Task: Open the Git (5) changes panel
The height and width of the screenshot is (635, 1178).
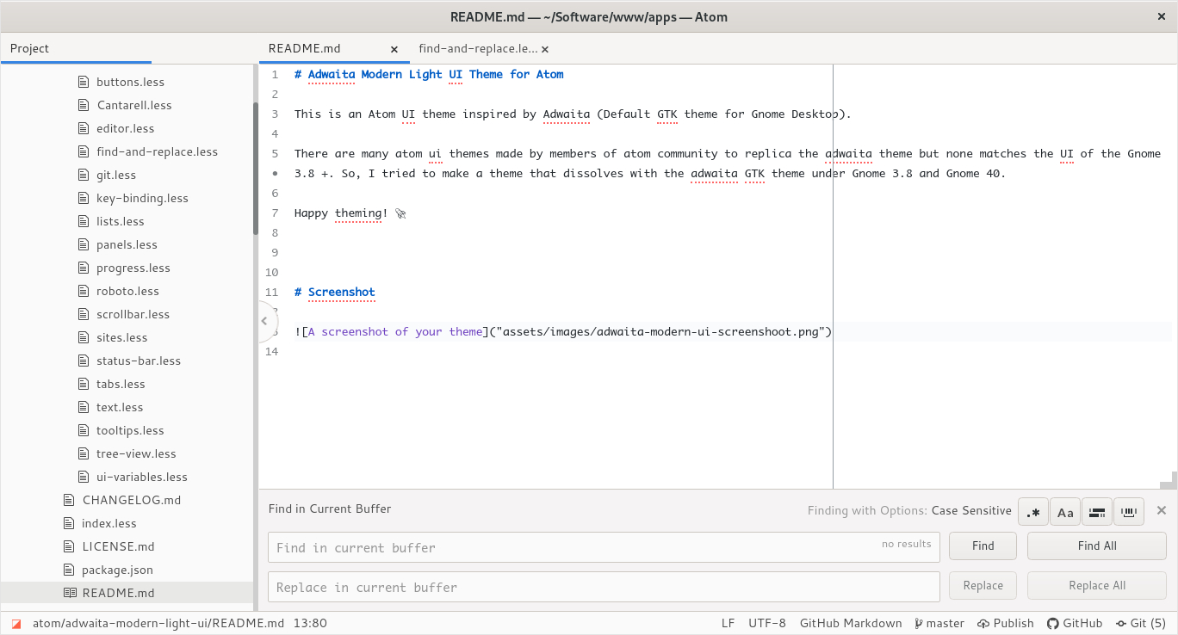Action: coord(1141,623)
